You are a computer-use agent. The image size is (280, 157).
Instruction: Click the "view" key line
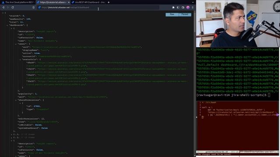pyautogui.click(x=38, y=122)
